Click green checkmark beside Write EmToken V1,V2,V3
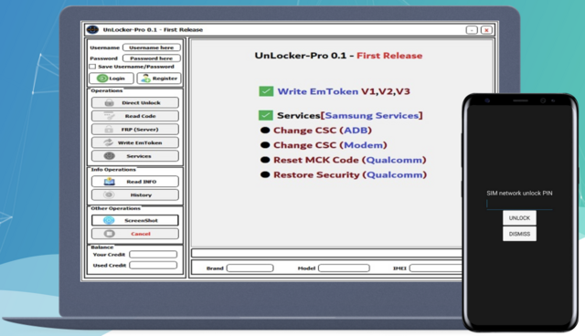This screenshot has height=336, width=585. 266,91
